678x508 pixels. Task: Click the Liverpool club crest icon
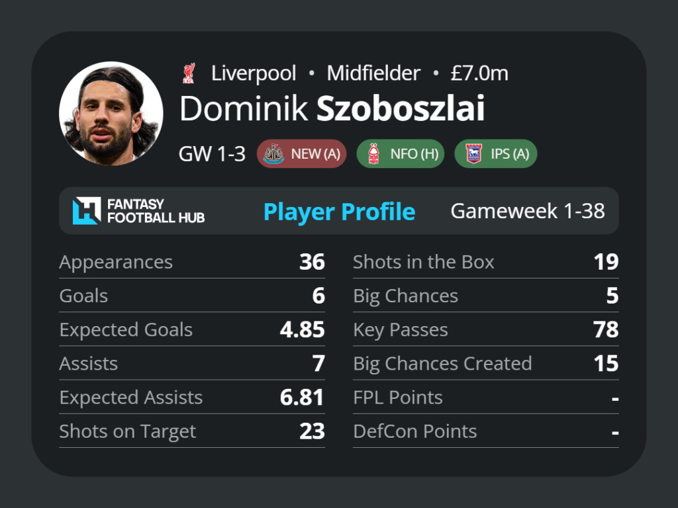(189, 73)
